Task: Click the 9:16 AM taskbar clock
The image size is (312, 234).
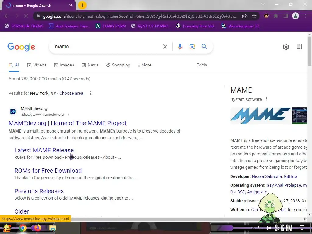Action: coord(284,228)
